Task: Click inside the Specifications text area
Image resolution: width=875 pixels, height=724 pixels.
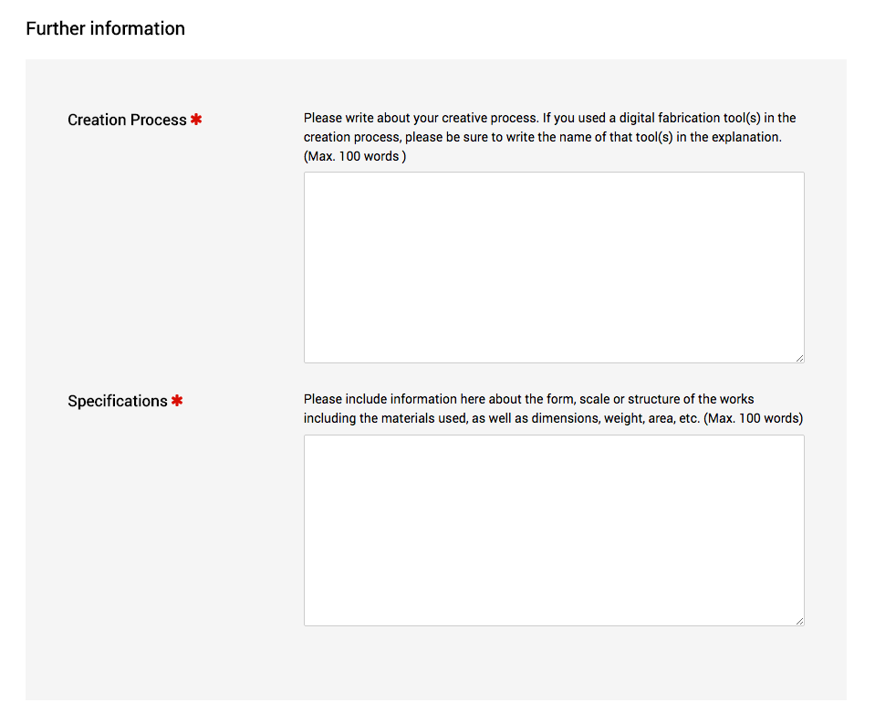Action: coord(554,530)
